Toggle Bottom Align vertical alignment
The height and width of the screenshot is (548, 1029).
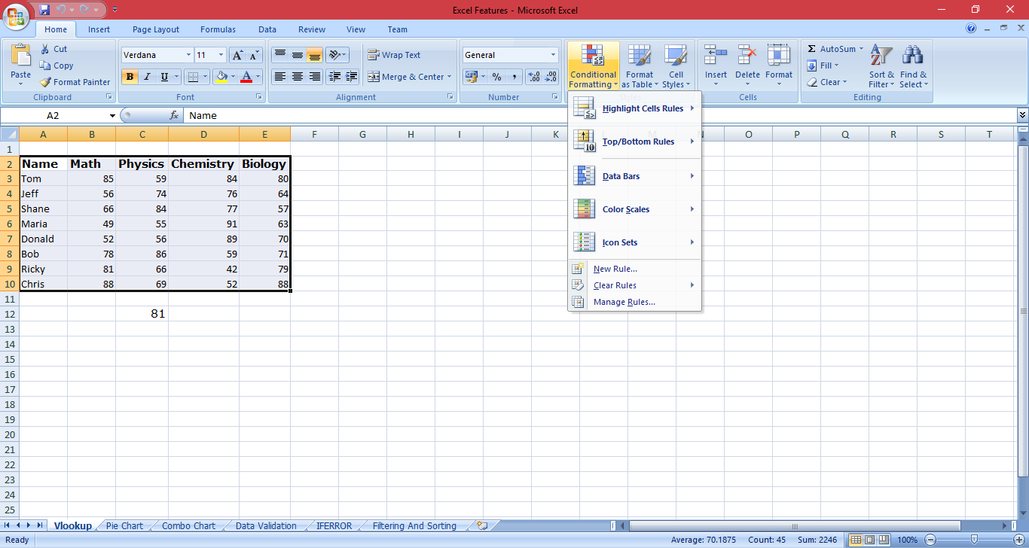pyautogui.click(x=315, y=55)
